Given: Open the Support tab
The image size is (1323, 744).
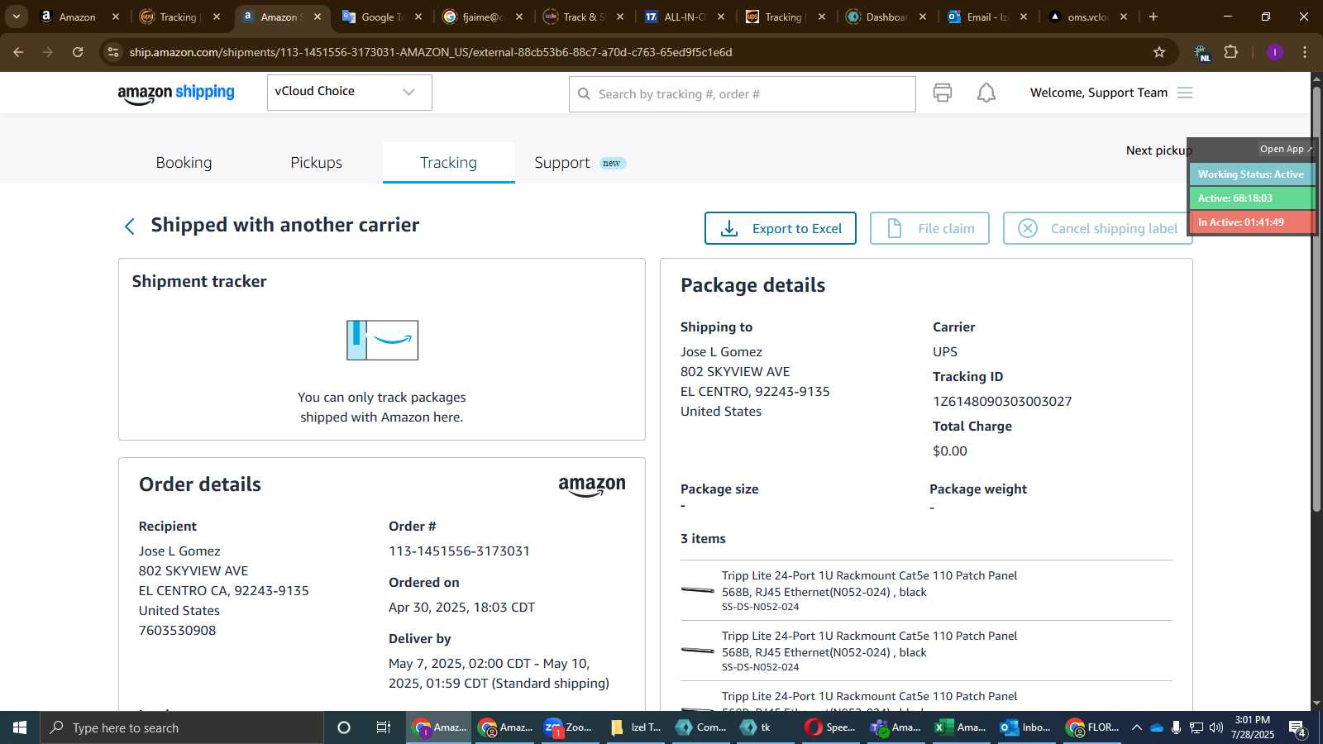Looking at the screenshot, I should click(x=580, y=163).
